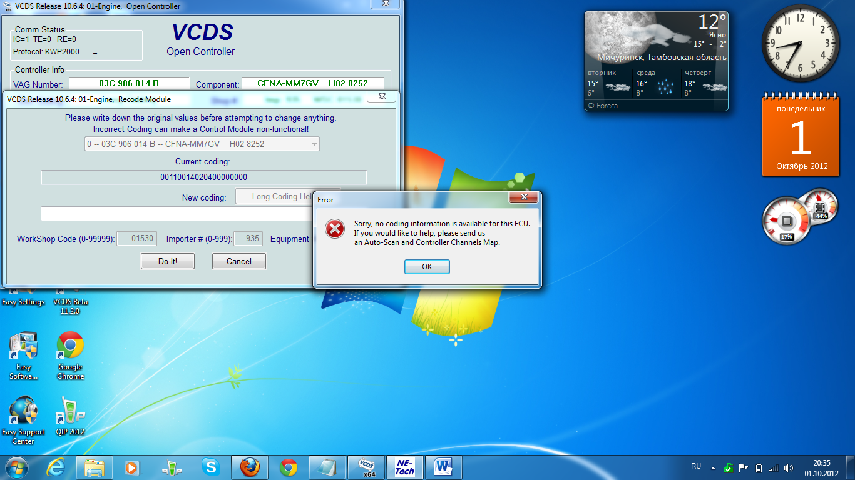Click the New coding input field
Screen dimensions: 855x480
click(x=175, y=214)
